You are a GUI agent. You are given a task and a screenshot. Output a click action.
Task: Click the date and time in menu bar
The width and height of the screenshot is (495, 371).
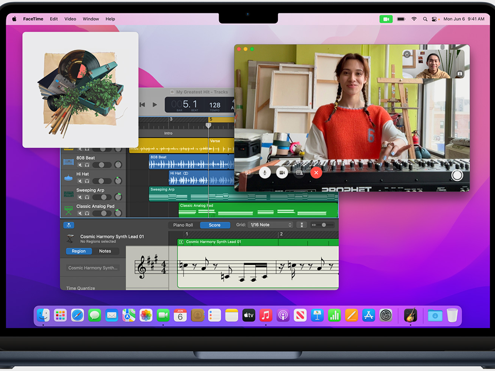pyautogui.click(x=464, y=19)
